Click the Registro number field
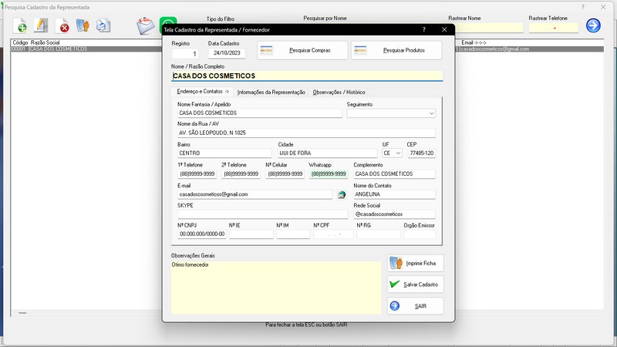This screenshot has width=617, height=347. (185, 53)
